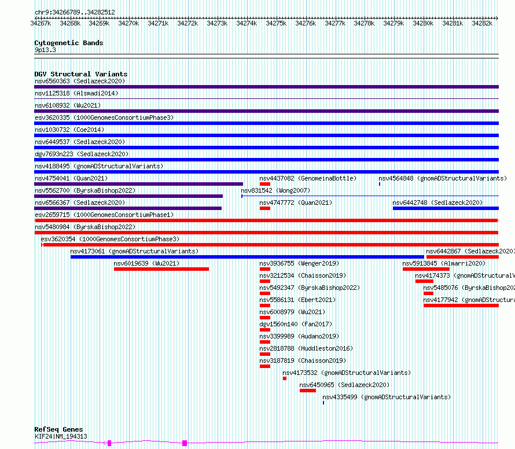Viewport: 515px width, 449px height.
Task: Click the red bar under nsv5913845
Action: pyautogui.click(x=426, y=269)
